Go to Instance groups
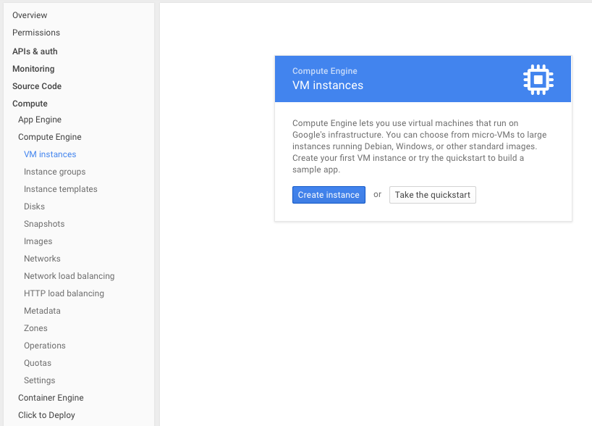592x426 pixels. click(x=54, y=172)
